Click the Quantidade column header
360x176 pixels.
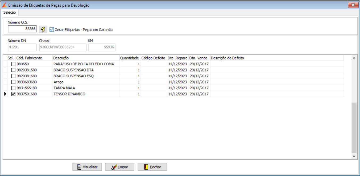tap(130, 58)
